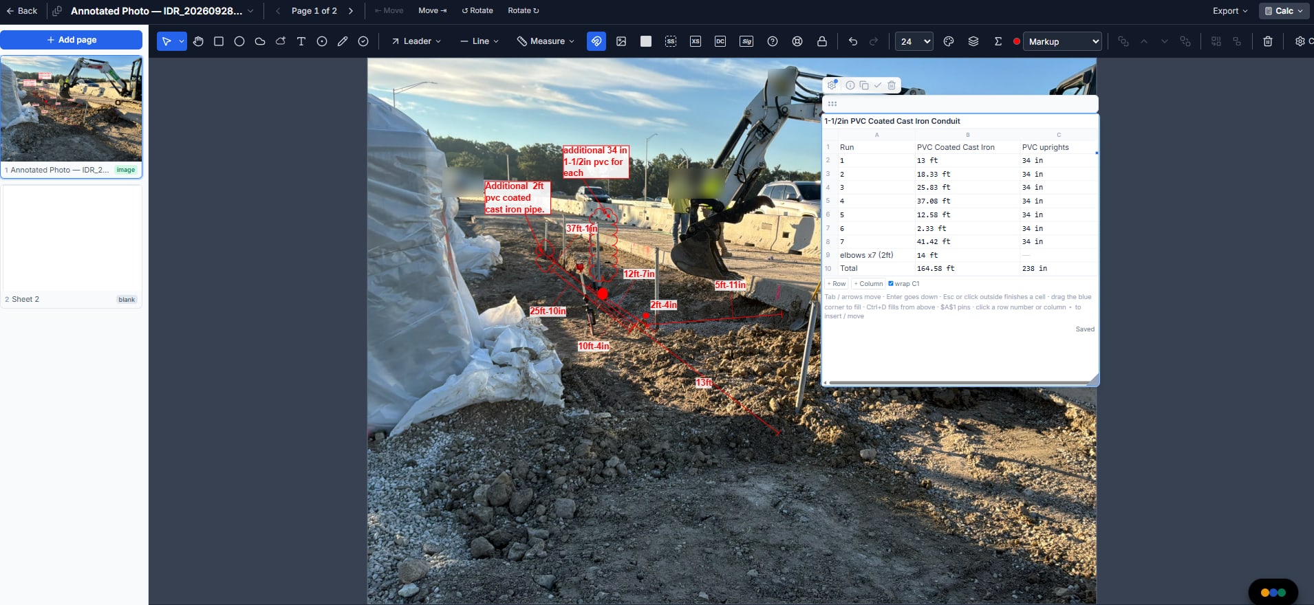This screenshot has height=605, width=1314.
Task: Select the Hand pan tool
Action: point(198,41)
